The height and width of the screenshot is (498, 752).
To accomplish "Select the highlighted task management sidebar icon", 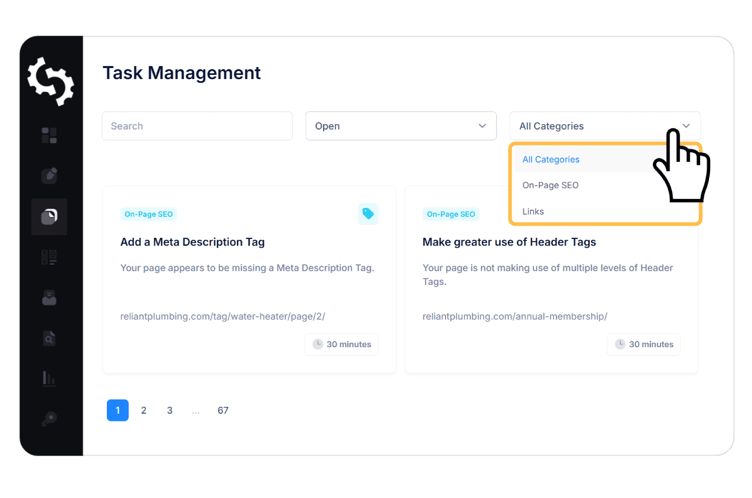I will (49, 216).
